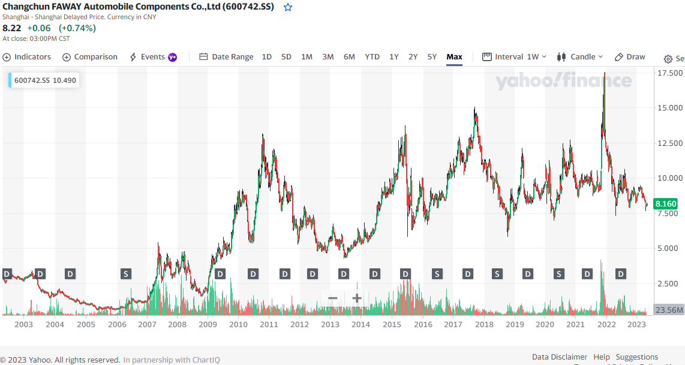This screenshot has height=365, width=685.
Task: Open the Date Range calendar picker
Action: click(226, 57)
